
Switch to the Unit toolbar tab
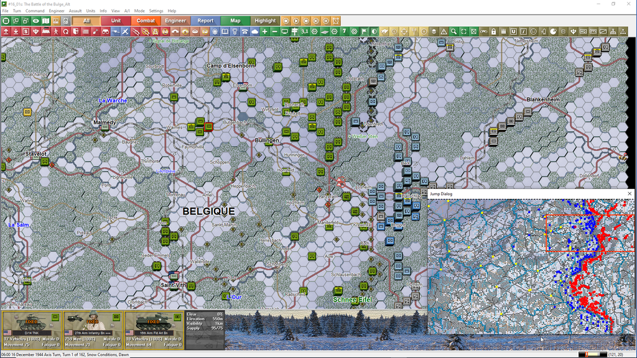116,21
